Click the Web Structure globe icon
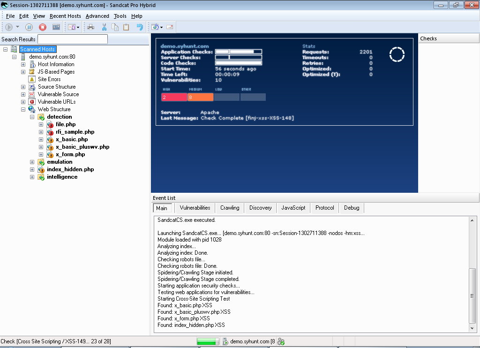480x348 pixels. pyautogui.click(x=32, y=109)
